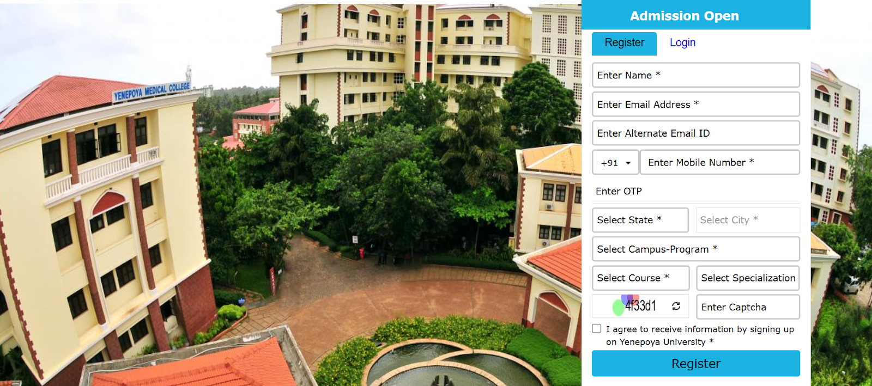Click the blue Register submit button
Screen dimensions: 872x386
(696, 363)
